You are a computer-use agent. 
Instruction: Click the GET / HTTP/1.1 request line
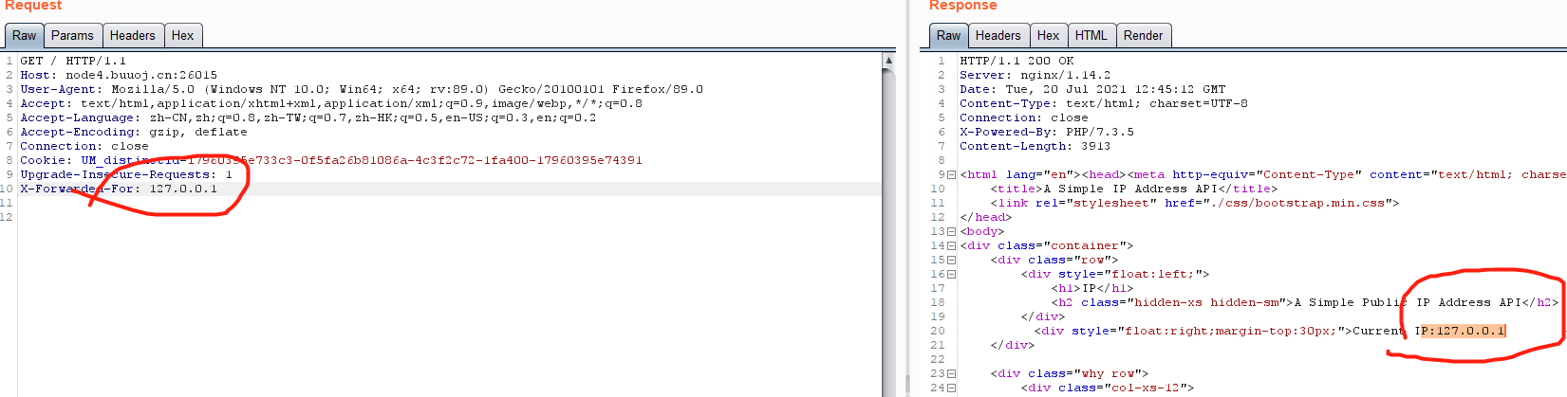tap(73, 61)
